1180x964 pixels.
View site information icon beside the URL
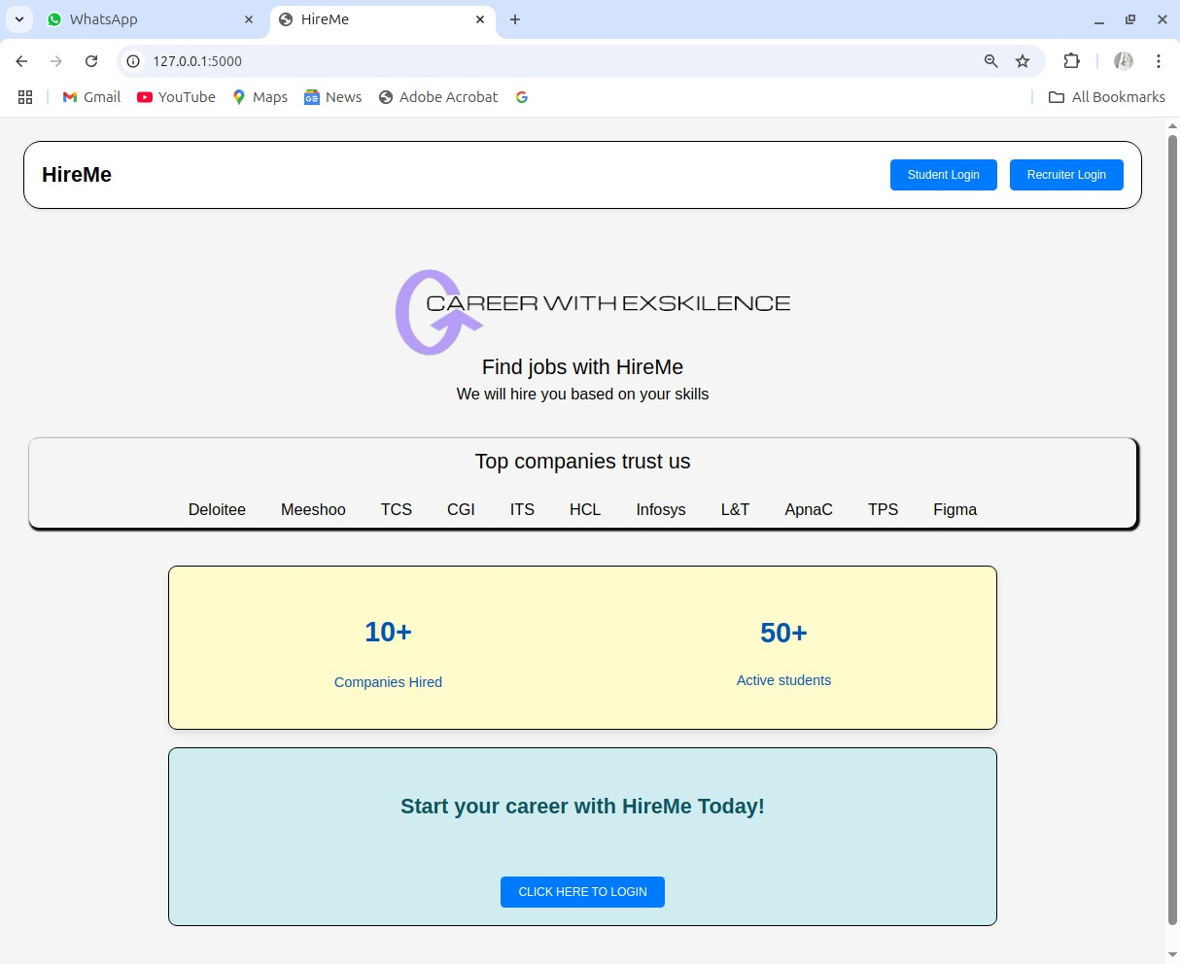click(x=134, y=61)
